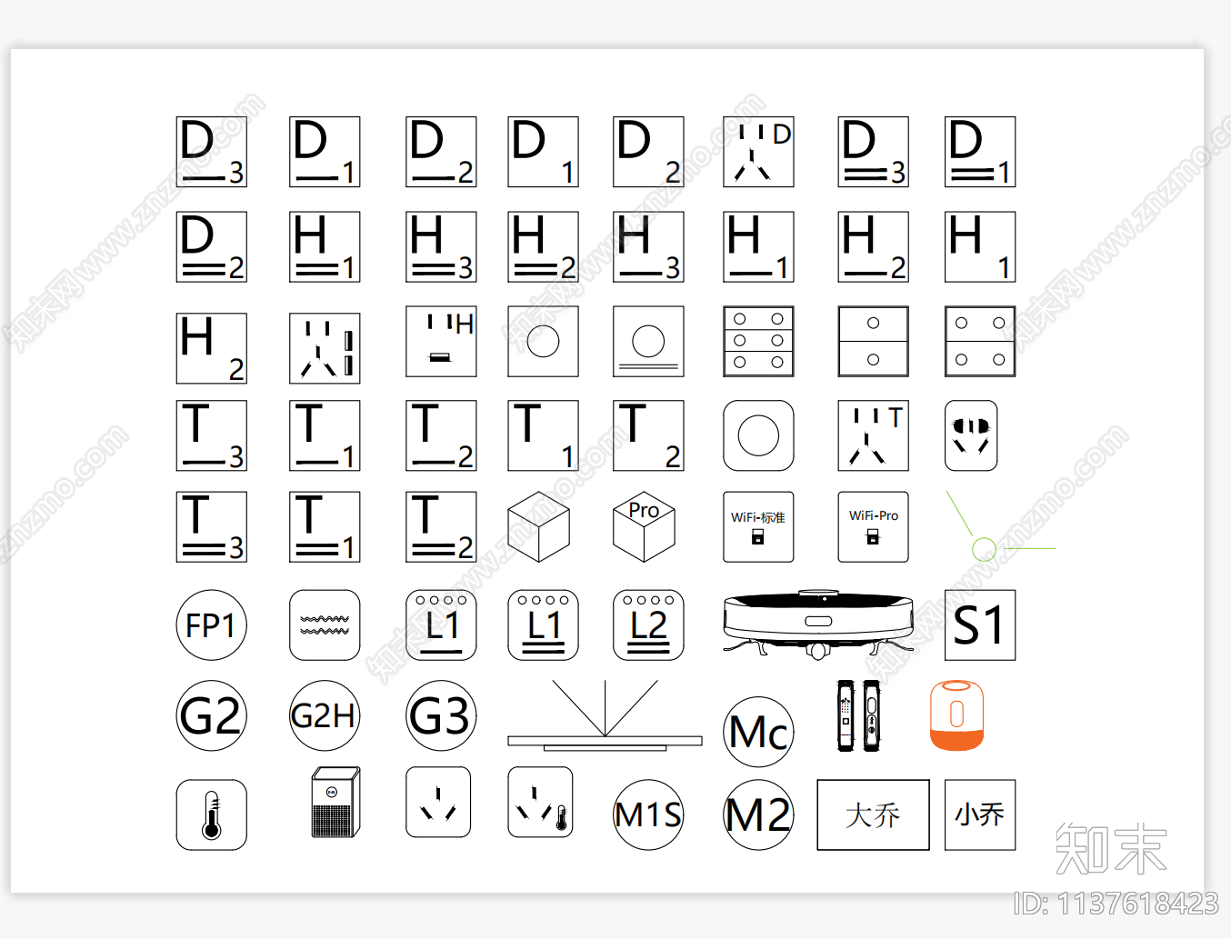Click the WiFi-标准 module icon
Screen dimensions: 1231x939
[758, 527]
